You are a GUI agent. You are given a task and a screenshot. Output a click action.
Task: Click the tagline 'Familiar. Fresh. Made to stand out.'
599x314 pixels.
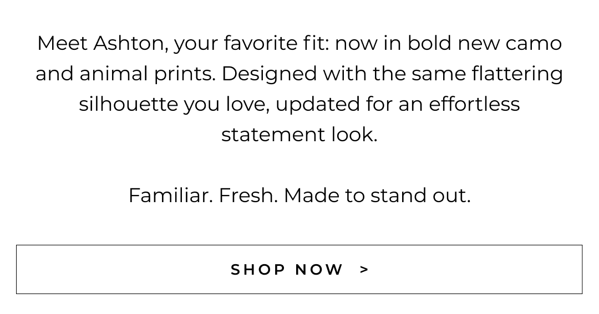(x=299, y=195)
